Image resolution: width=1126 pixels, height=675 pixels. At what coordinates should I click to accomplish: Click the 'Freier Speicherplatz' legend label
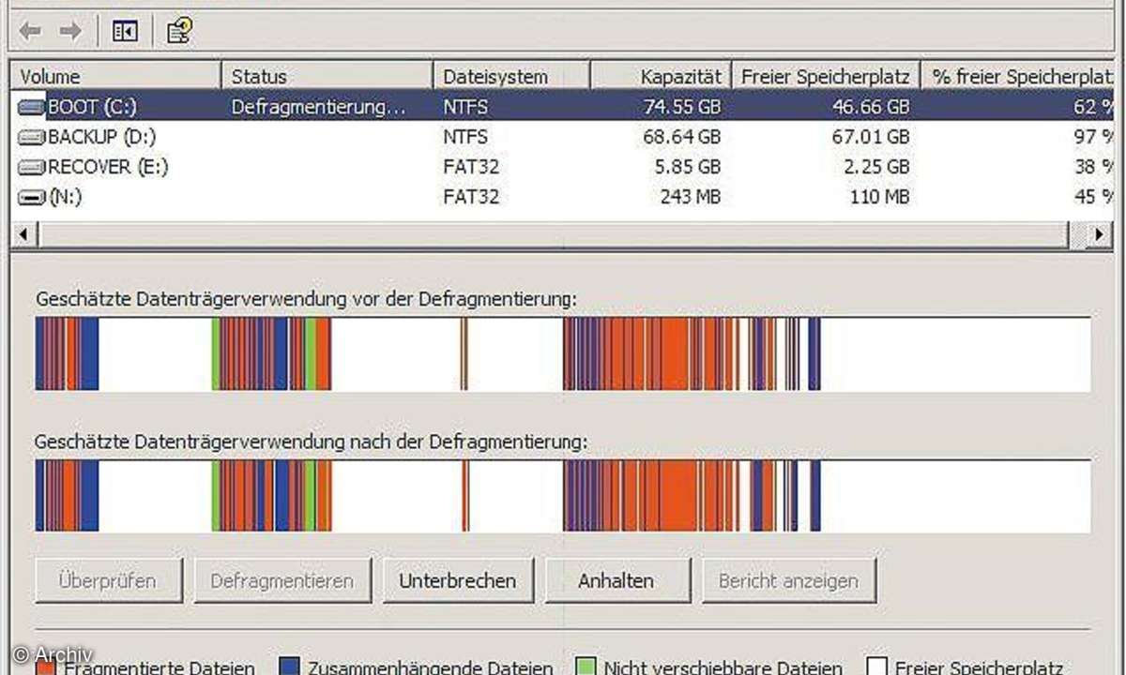tap(979, 667)
